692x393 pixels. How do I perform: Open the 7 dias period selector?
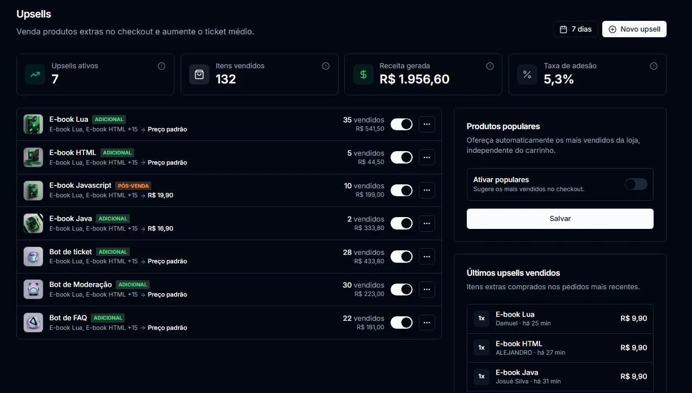coord(576,29)
